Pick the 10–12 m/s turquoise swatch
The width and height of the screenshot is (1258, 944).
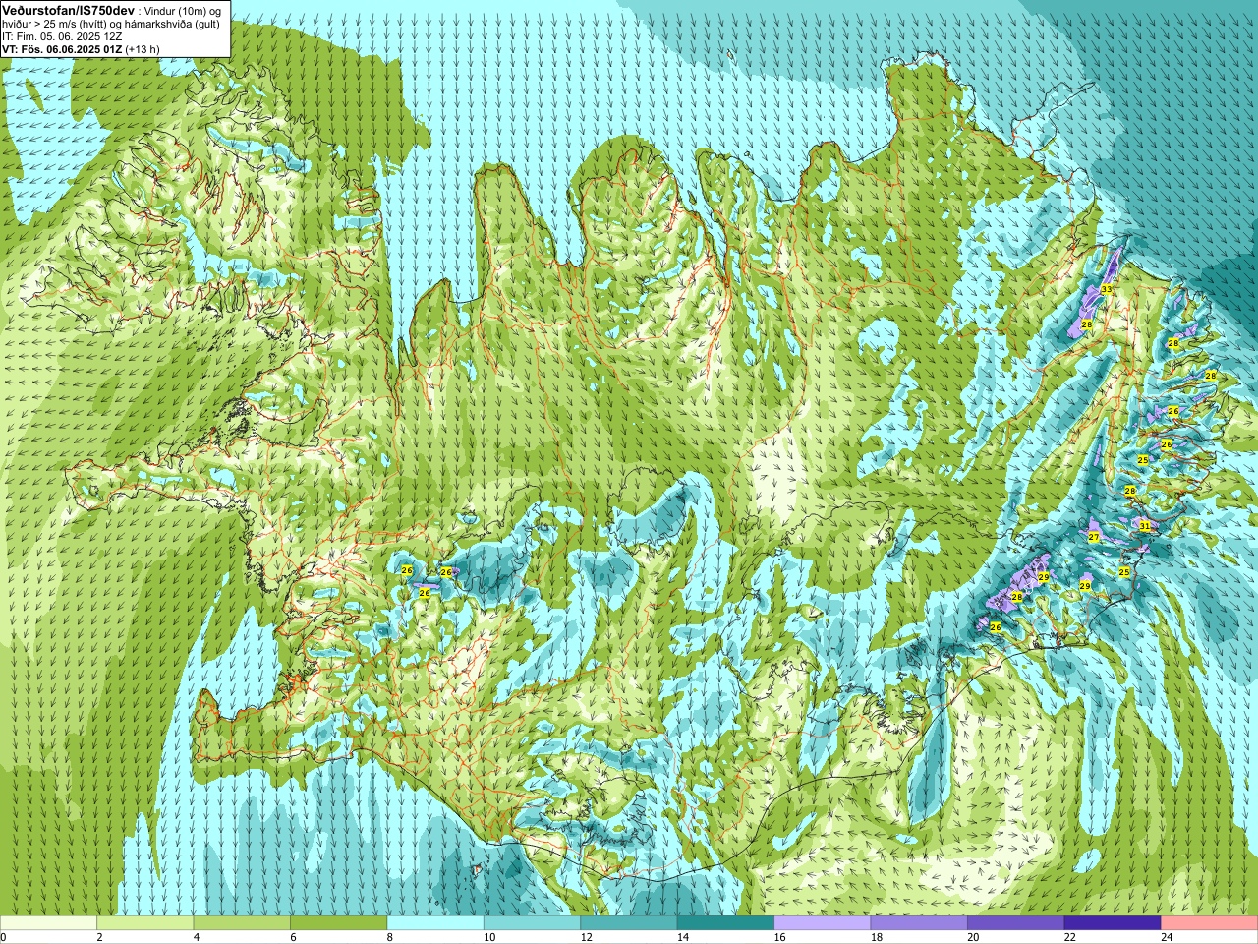[x=532, y=923]
